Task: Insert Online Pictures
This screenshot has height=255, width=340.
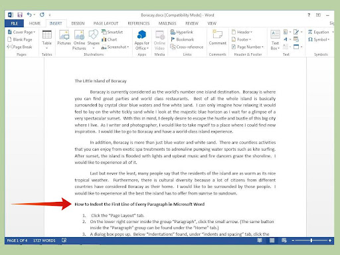Action: coord(79,40)
